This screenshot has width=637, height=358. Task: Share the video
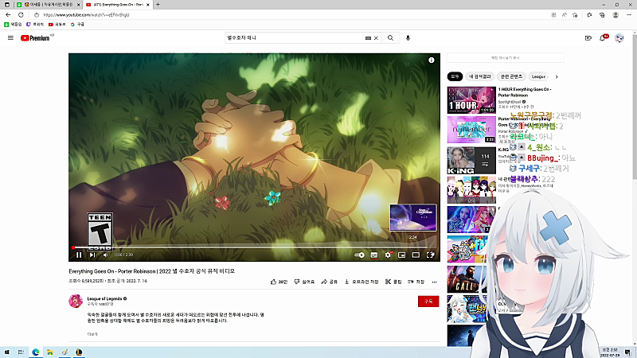coord(330,282)
